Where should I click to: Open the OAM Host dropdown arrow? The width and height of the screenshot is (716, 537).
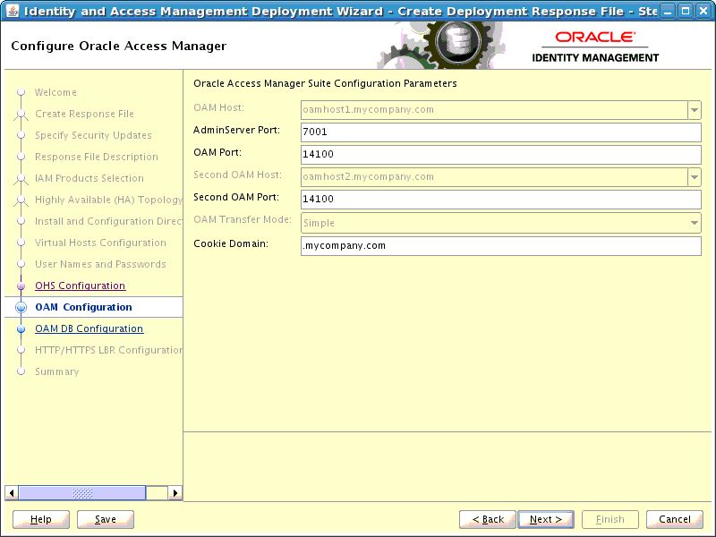[x=695, y=110]
